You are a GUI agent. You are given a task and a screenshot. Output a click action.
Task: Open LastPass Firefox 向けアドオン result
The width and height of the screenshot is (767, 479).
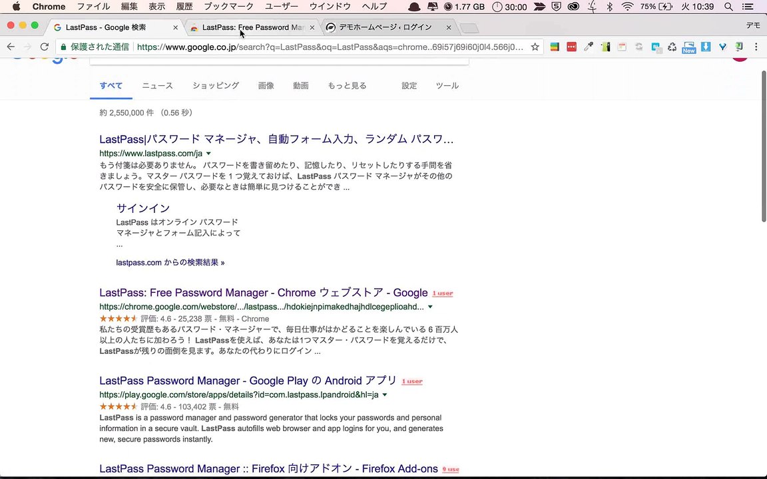pos(268,469)
